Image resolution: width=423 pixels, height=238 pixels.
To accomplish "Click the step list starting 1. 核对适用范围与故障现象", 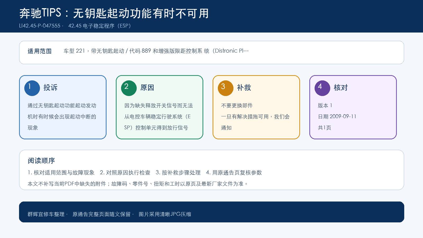I will click(x=145, y=173).
